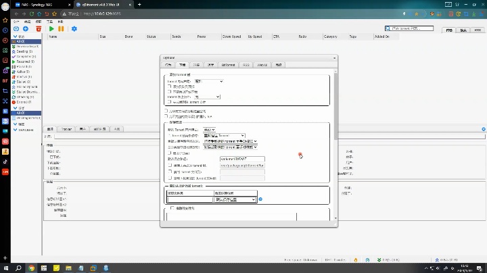The image size is (487, 273).
Task: Select the Stalled Downloading status filter
Action: pyautogui.click(x=26, y=92)
